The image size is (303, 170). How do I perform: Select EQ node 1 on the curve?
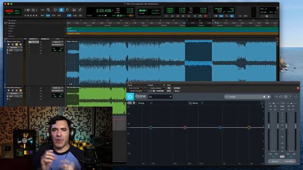click(x=151, y=127)
